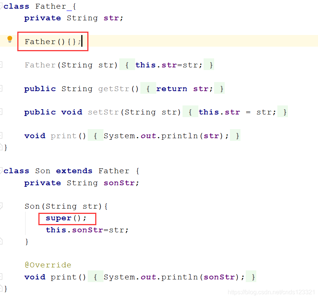The image size is (318, 299).
Task: Click 'System.out.println(str);' statement
Action: pyautogui.click(x=166, y=136)
